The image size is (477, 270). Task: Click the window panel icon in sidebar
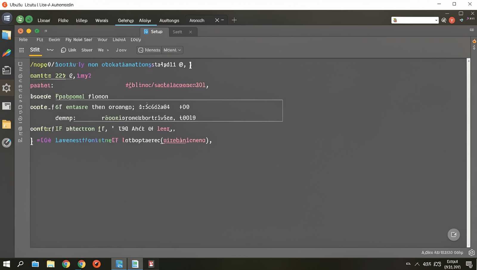point(7,106)
